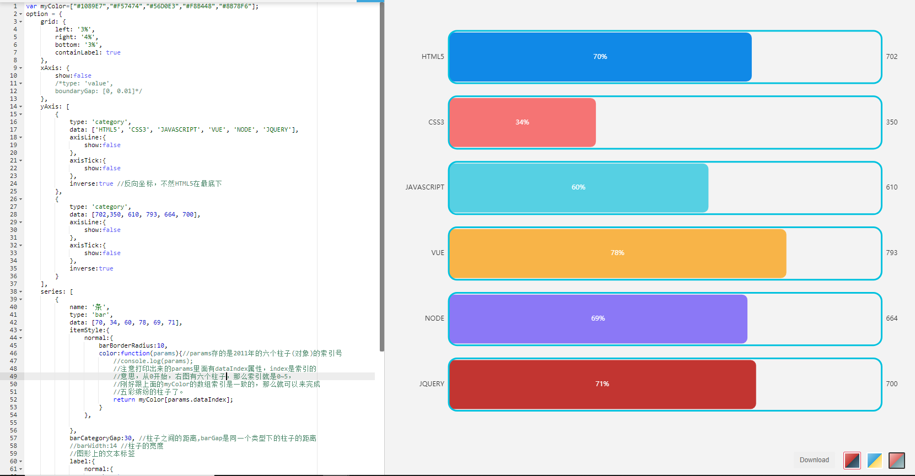Screen dimensions: 915x476
Task: Click 'inverse:true' on line 35
Action: pyautogui.click(x=91, y=269)
